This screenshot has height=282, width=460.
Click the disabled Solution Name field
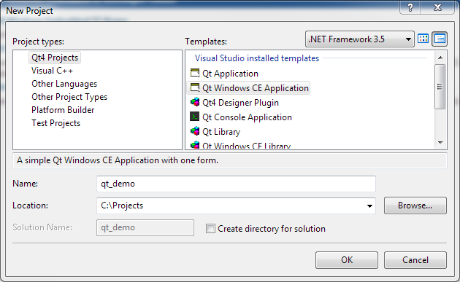click(x=145, y=227)
